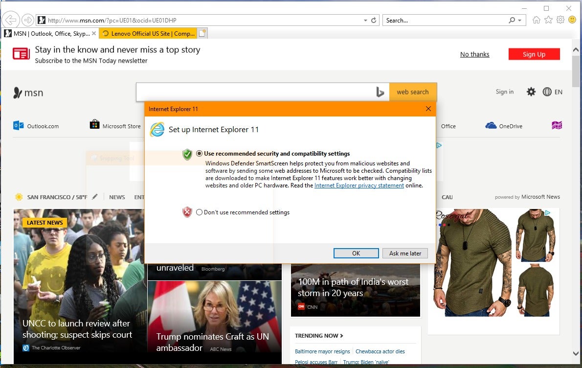Open the browser Tools gear icon

pyautogui.click(x=560, y=20)
